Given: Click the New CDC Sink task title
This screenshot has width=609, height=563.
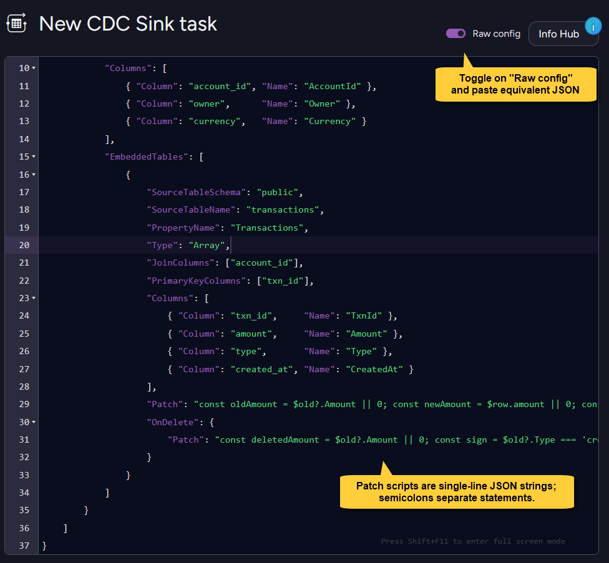Looking at the screenshot, I should (128, 24).
